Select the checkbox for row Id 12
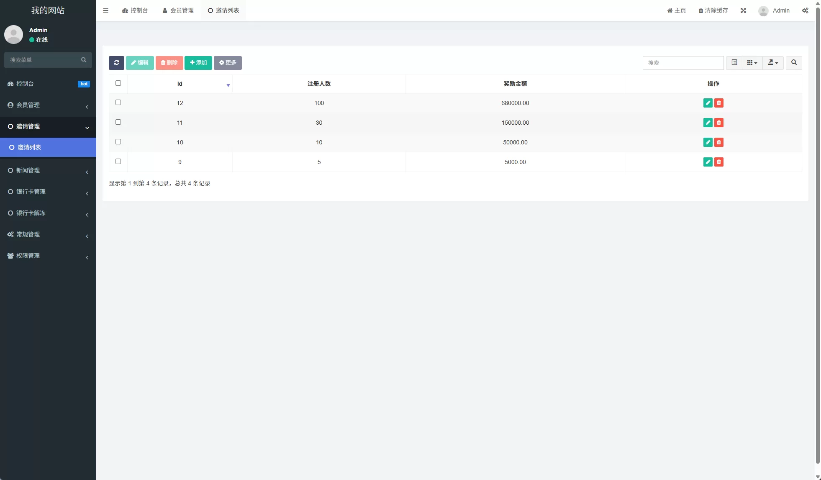The width and height of the screenshot is (821, 480). click(118, 103)
